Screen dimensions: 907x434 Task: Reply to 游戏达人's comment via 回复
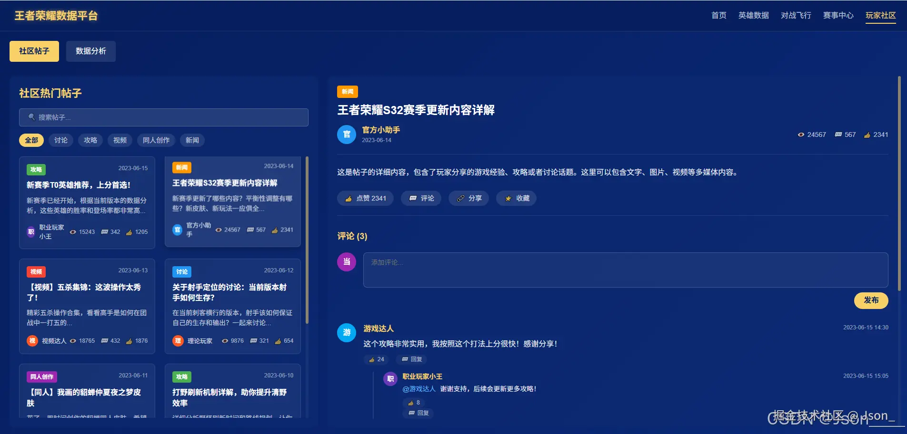pyautogui.click(x=411, y=359)
